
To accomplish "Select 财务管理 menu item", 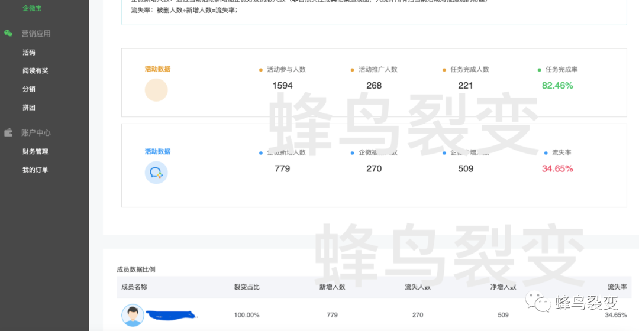I will click(35, 151).
